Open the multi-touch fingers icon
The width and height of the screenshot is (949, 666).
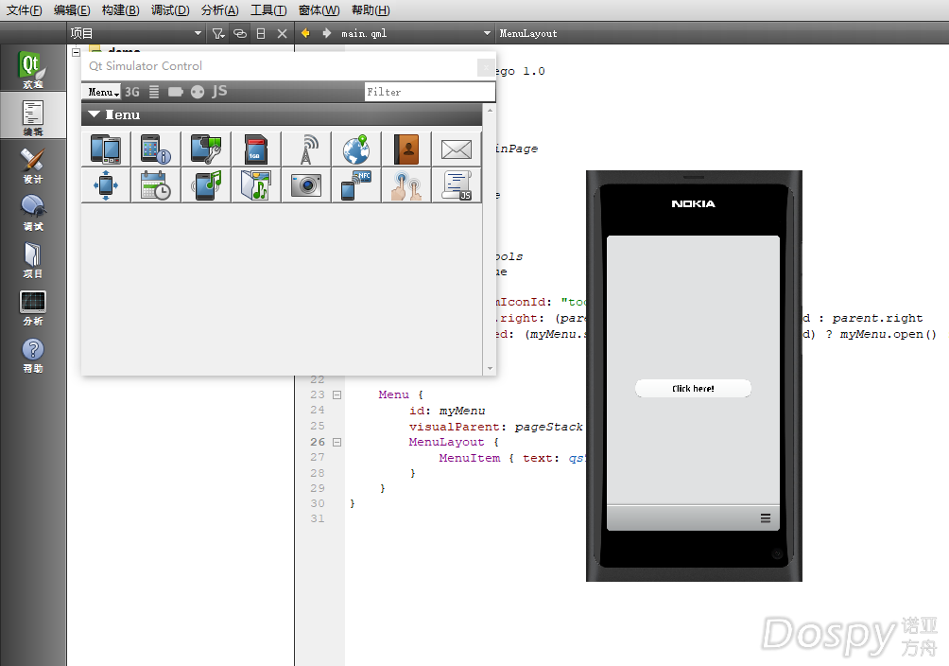tap(406, 185)
